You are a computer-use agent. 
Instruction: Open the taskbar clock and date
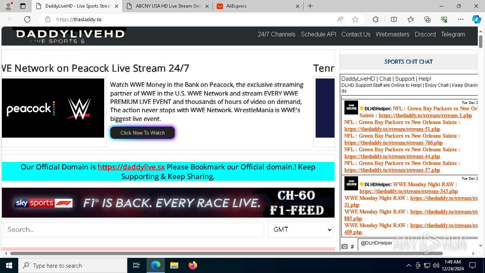[452, 265]
